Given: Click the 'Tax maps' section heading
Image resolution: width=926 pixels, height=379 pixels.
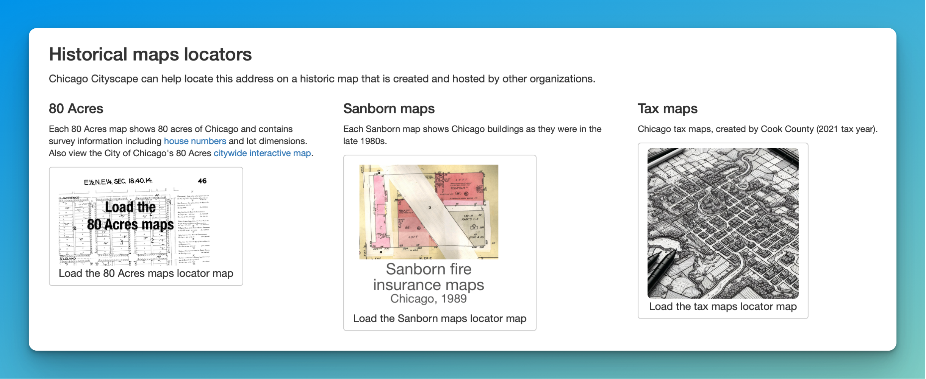Looking at the screenshot, I should [667, 109].
